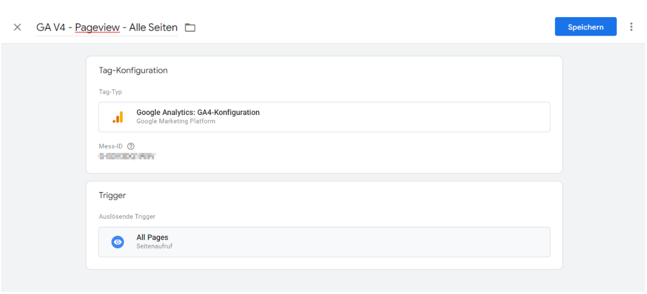Viewport: 647px width, 294px height.
Task: Click the Mess-ID label
Action: (x=111, y=146)
